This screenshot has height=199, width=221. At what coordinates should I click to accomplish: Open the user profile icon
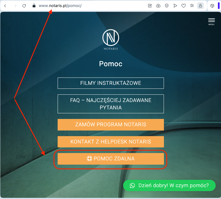click(200, 6)
